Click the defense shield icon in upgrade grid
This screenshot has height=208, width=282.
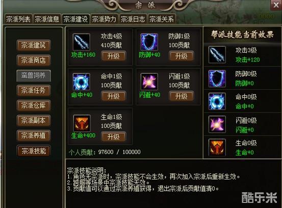click(149, 42)
